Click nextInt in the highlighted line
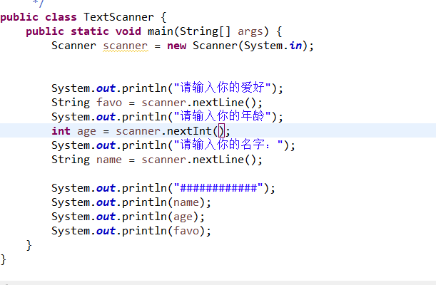The image size is (436, 285). pos(190,131)
